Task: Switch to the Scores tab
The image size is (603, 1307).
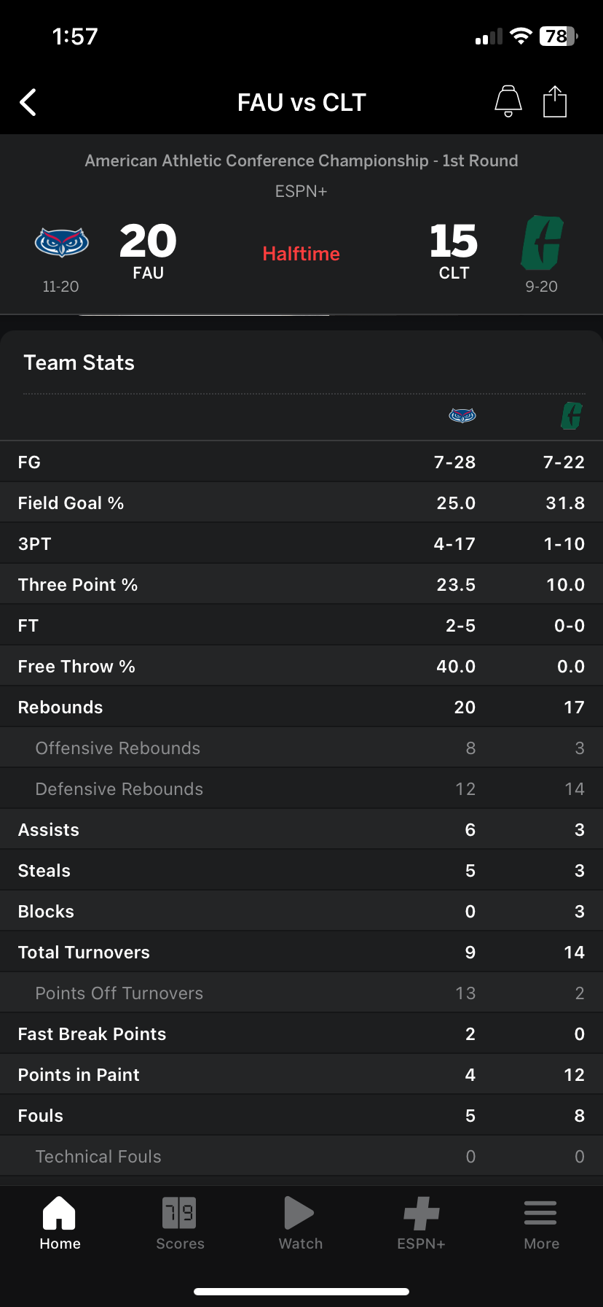Action: point(180,1224)
